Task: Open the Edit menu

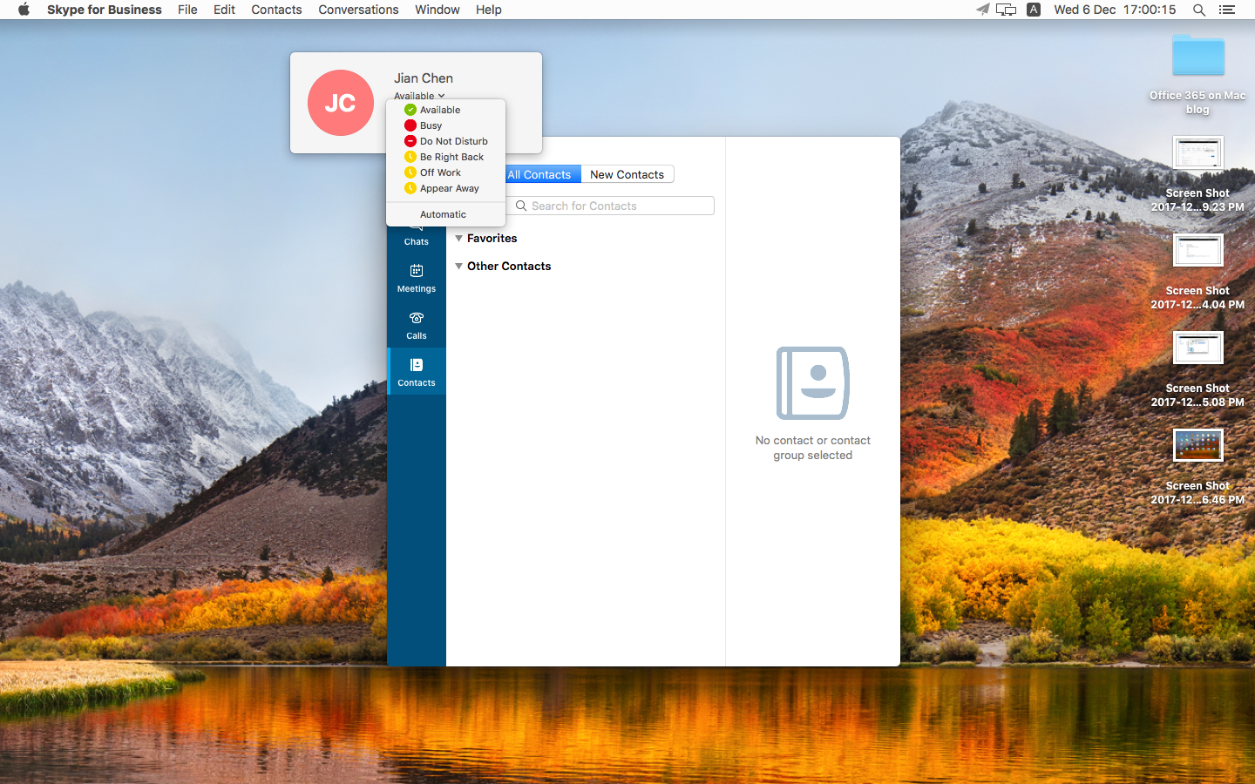Action: coord(224,10)
